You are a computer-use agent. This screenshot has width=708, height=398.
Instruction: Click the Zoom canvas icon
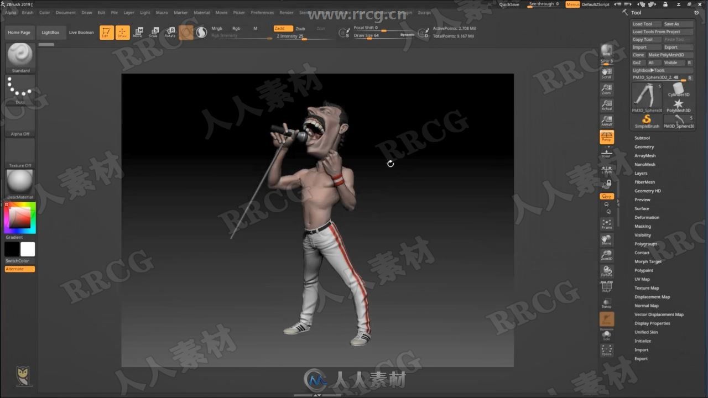coord(607,89)
